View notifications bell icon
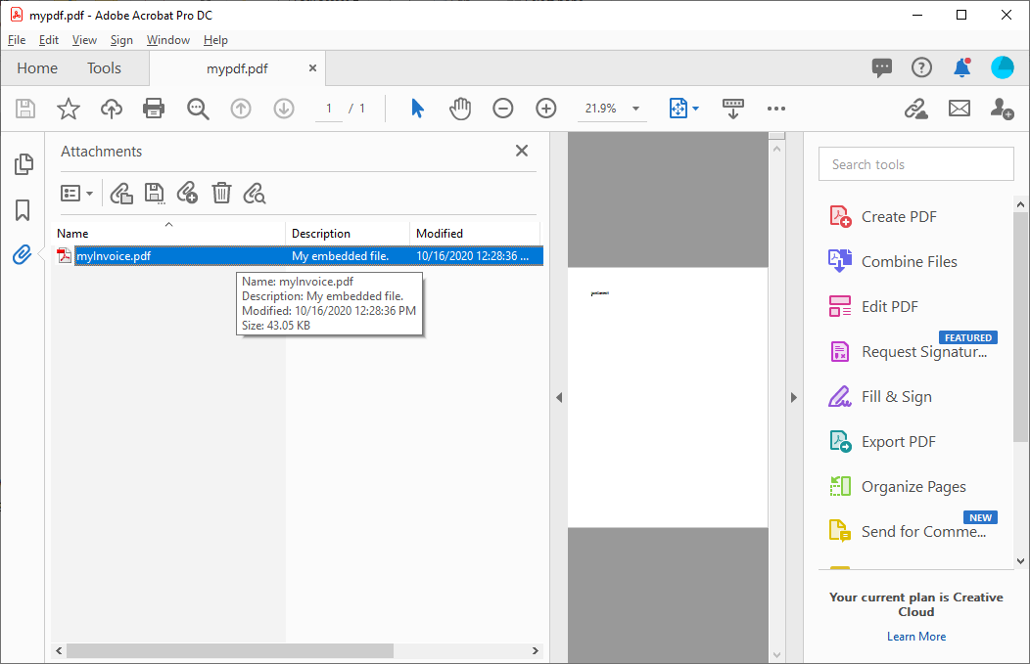 click(x=962, y=67)
